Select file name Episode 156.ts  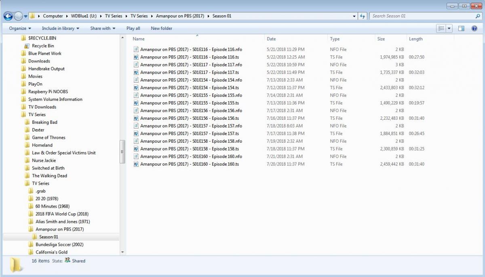[190, 118]
